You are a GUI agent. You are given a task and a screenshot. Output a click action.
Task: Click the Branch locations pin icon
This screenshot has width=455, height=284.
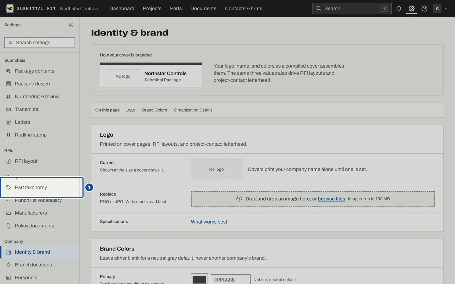[9, 265]
